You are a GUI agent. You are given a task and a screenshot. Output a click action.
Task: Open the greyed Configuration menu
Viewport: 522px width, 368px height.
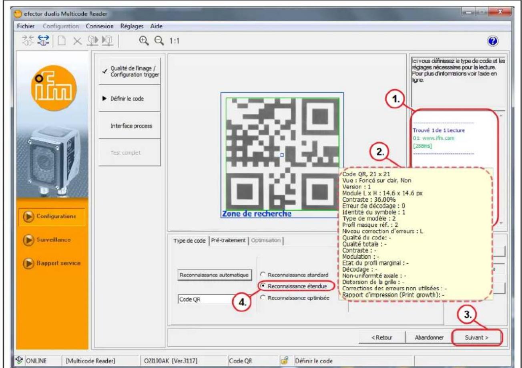click(x=60, y=26)
